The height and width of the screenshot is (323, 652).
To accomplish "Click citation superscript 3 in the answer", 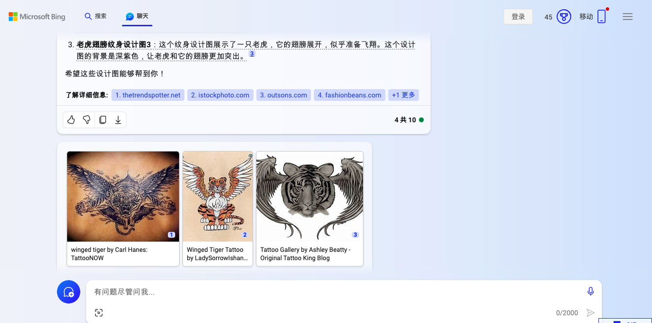I will click(252, 54).
